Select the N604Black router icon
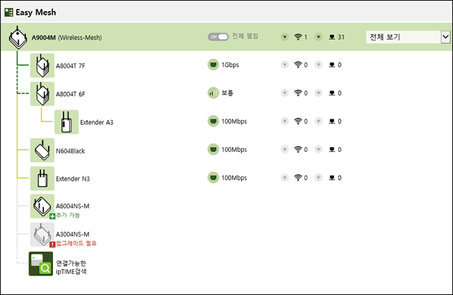 (43, 150)
